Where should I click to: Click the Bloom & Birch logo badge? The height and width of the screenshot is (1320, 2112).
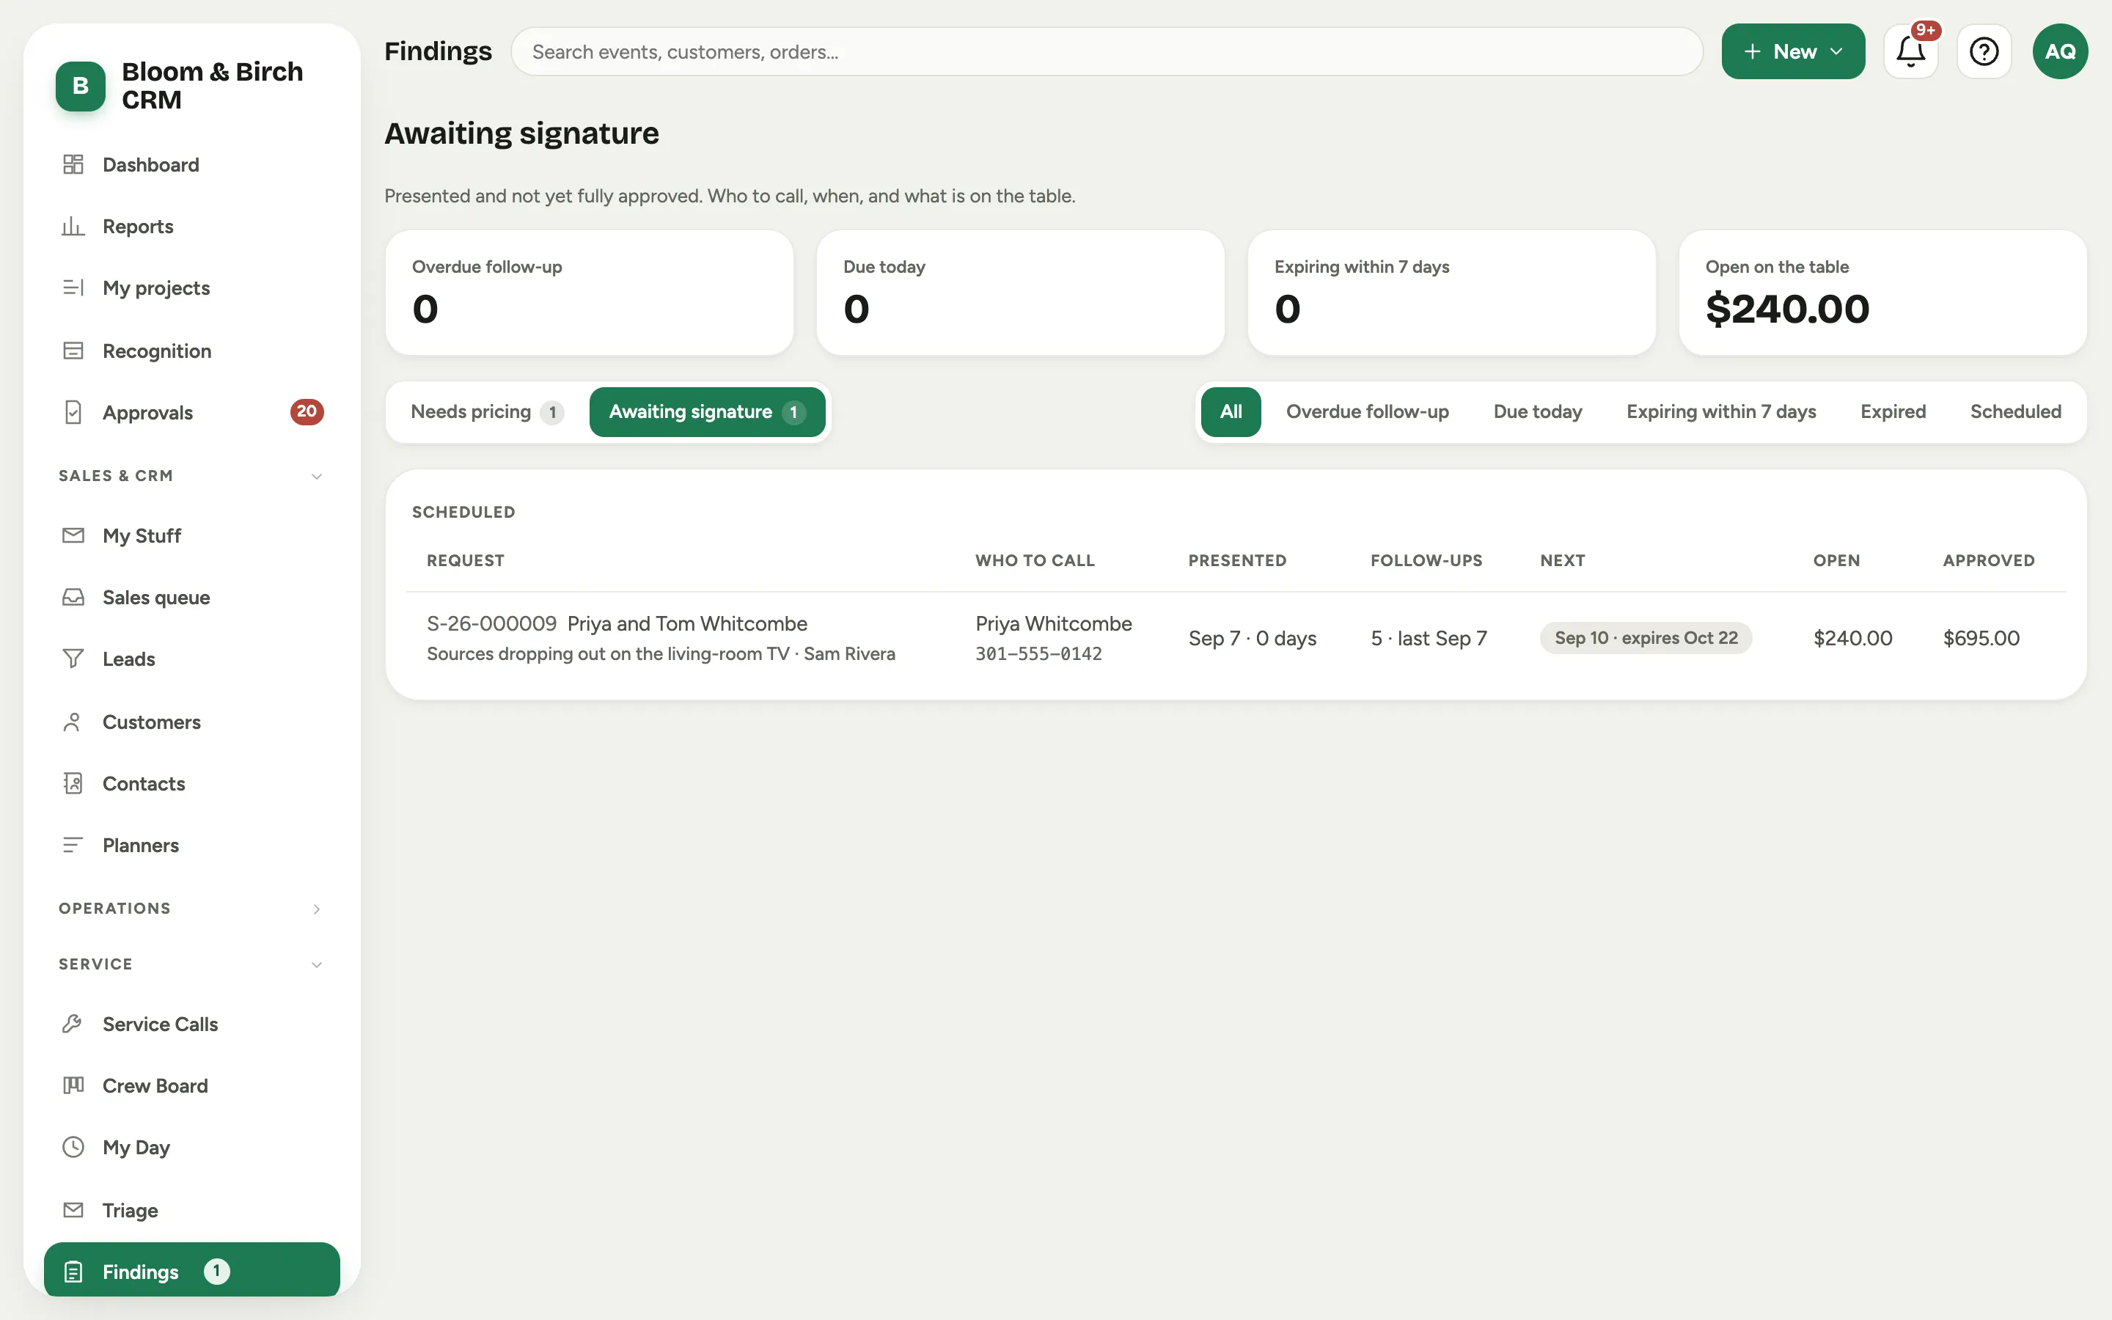click(80, 86)
